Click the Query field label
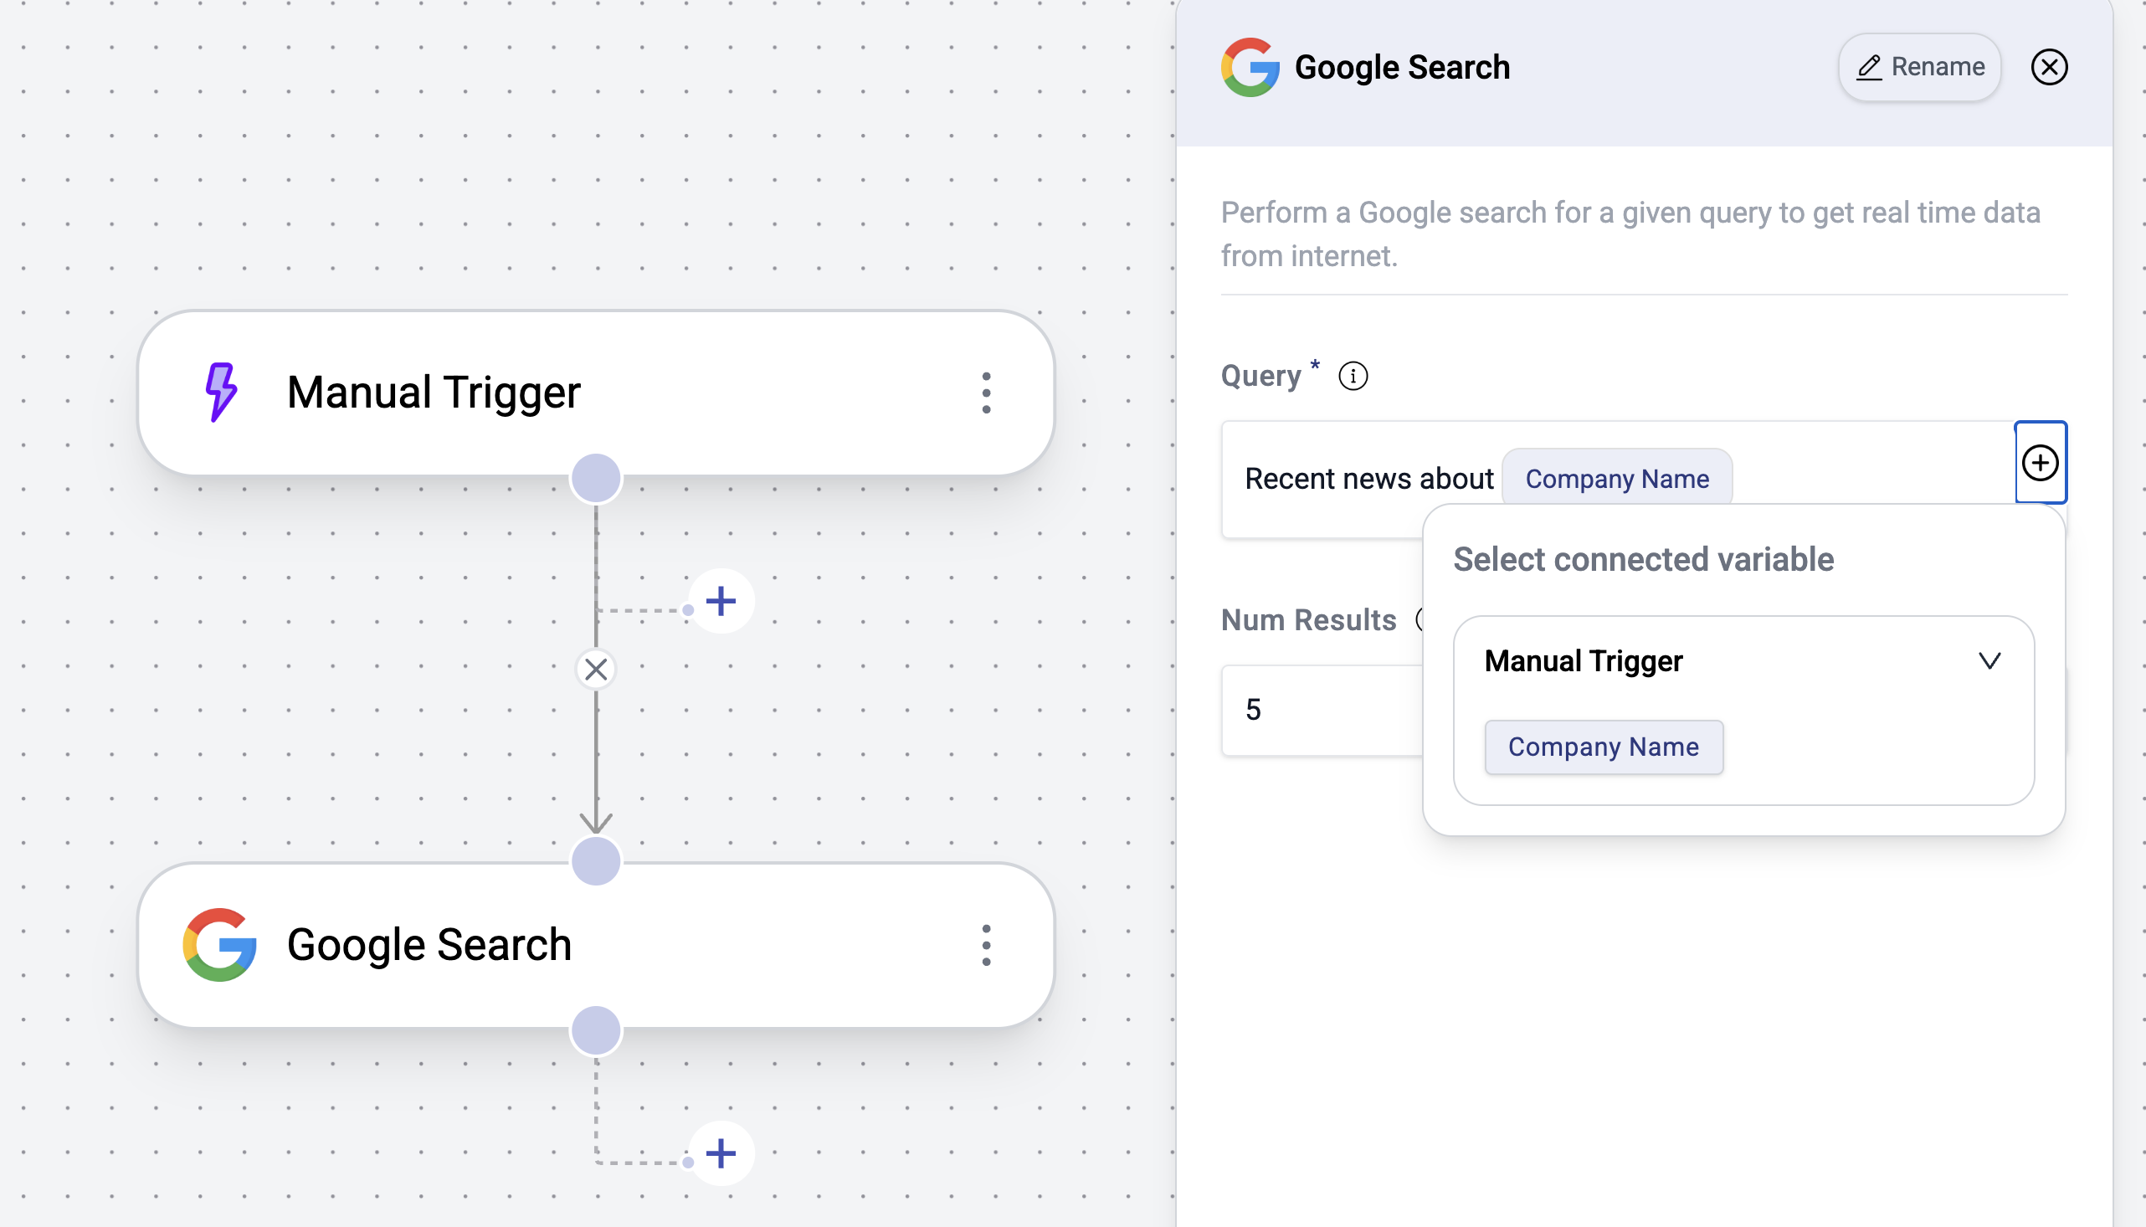The width and height of the screenshot is (2146, 1227). tap(1261, 376)
